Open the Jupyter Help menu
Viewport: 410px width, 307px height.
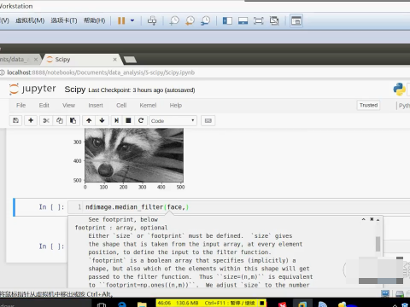pyautogui.click(x=176, y=106)
